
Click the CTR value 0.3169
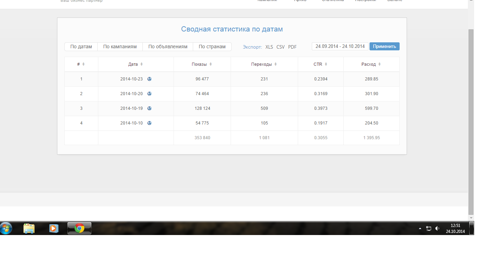click(321, 94)
